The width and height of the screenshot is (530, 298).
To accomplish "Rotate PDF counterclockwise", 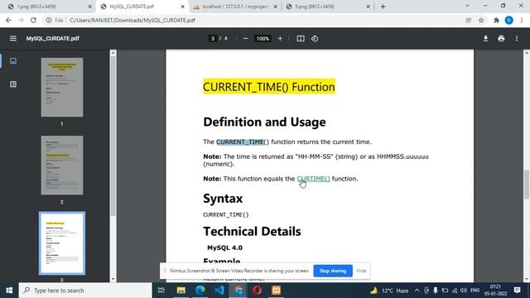I will (315, 39).
